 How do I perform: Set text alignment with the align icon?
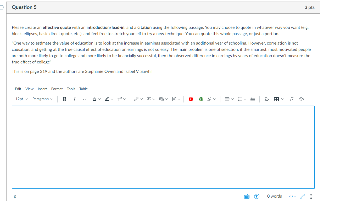tap(227, 99)
